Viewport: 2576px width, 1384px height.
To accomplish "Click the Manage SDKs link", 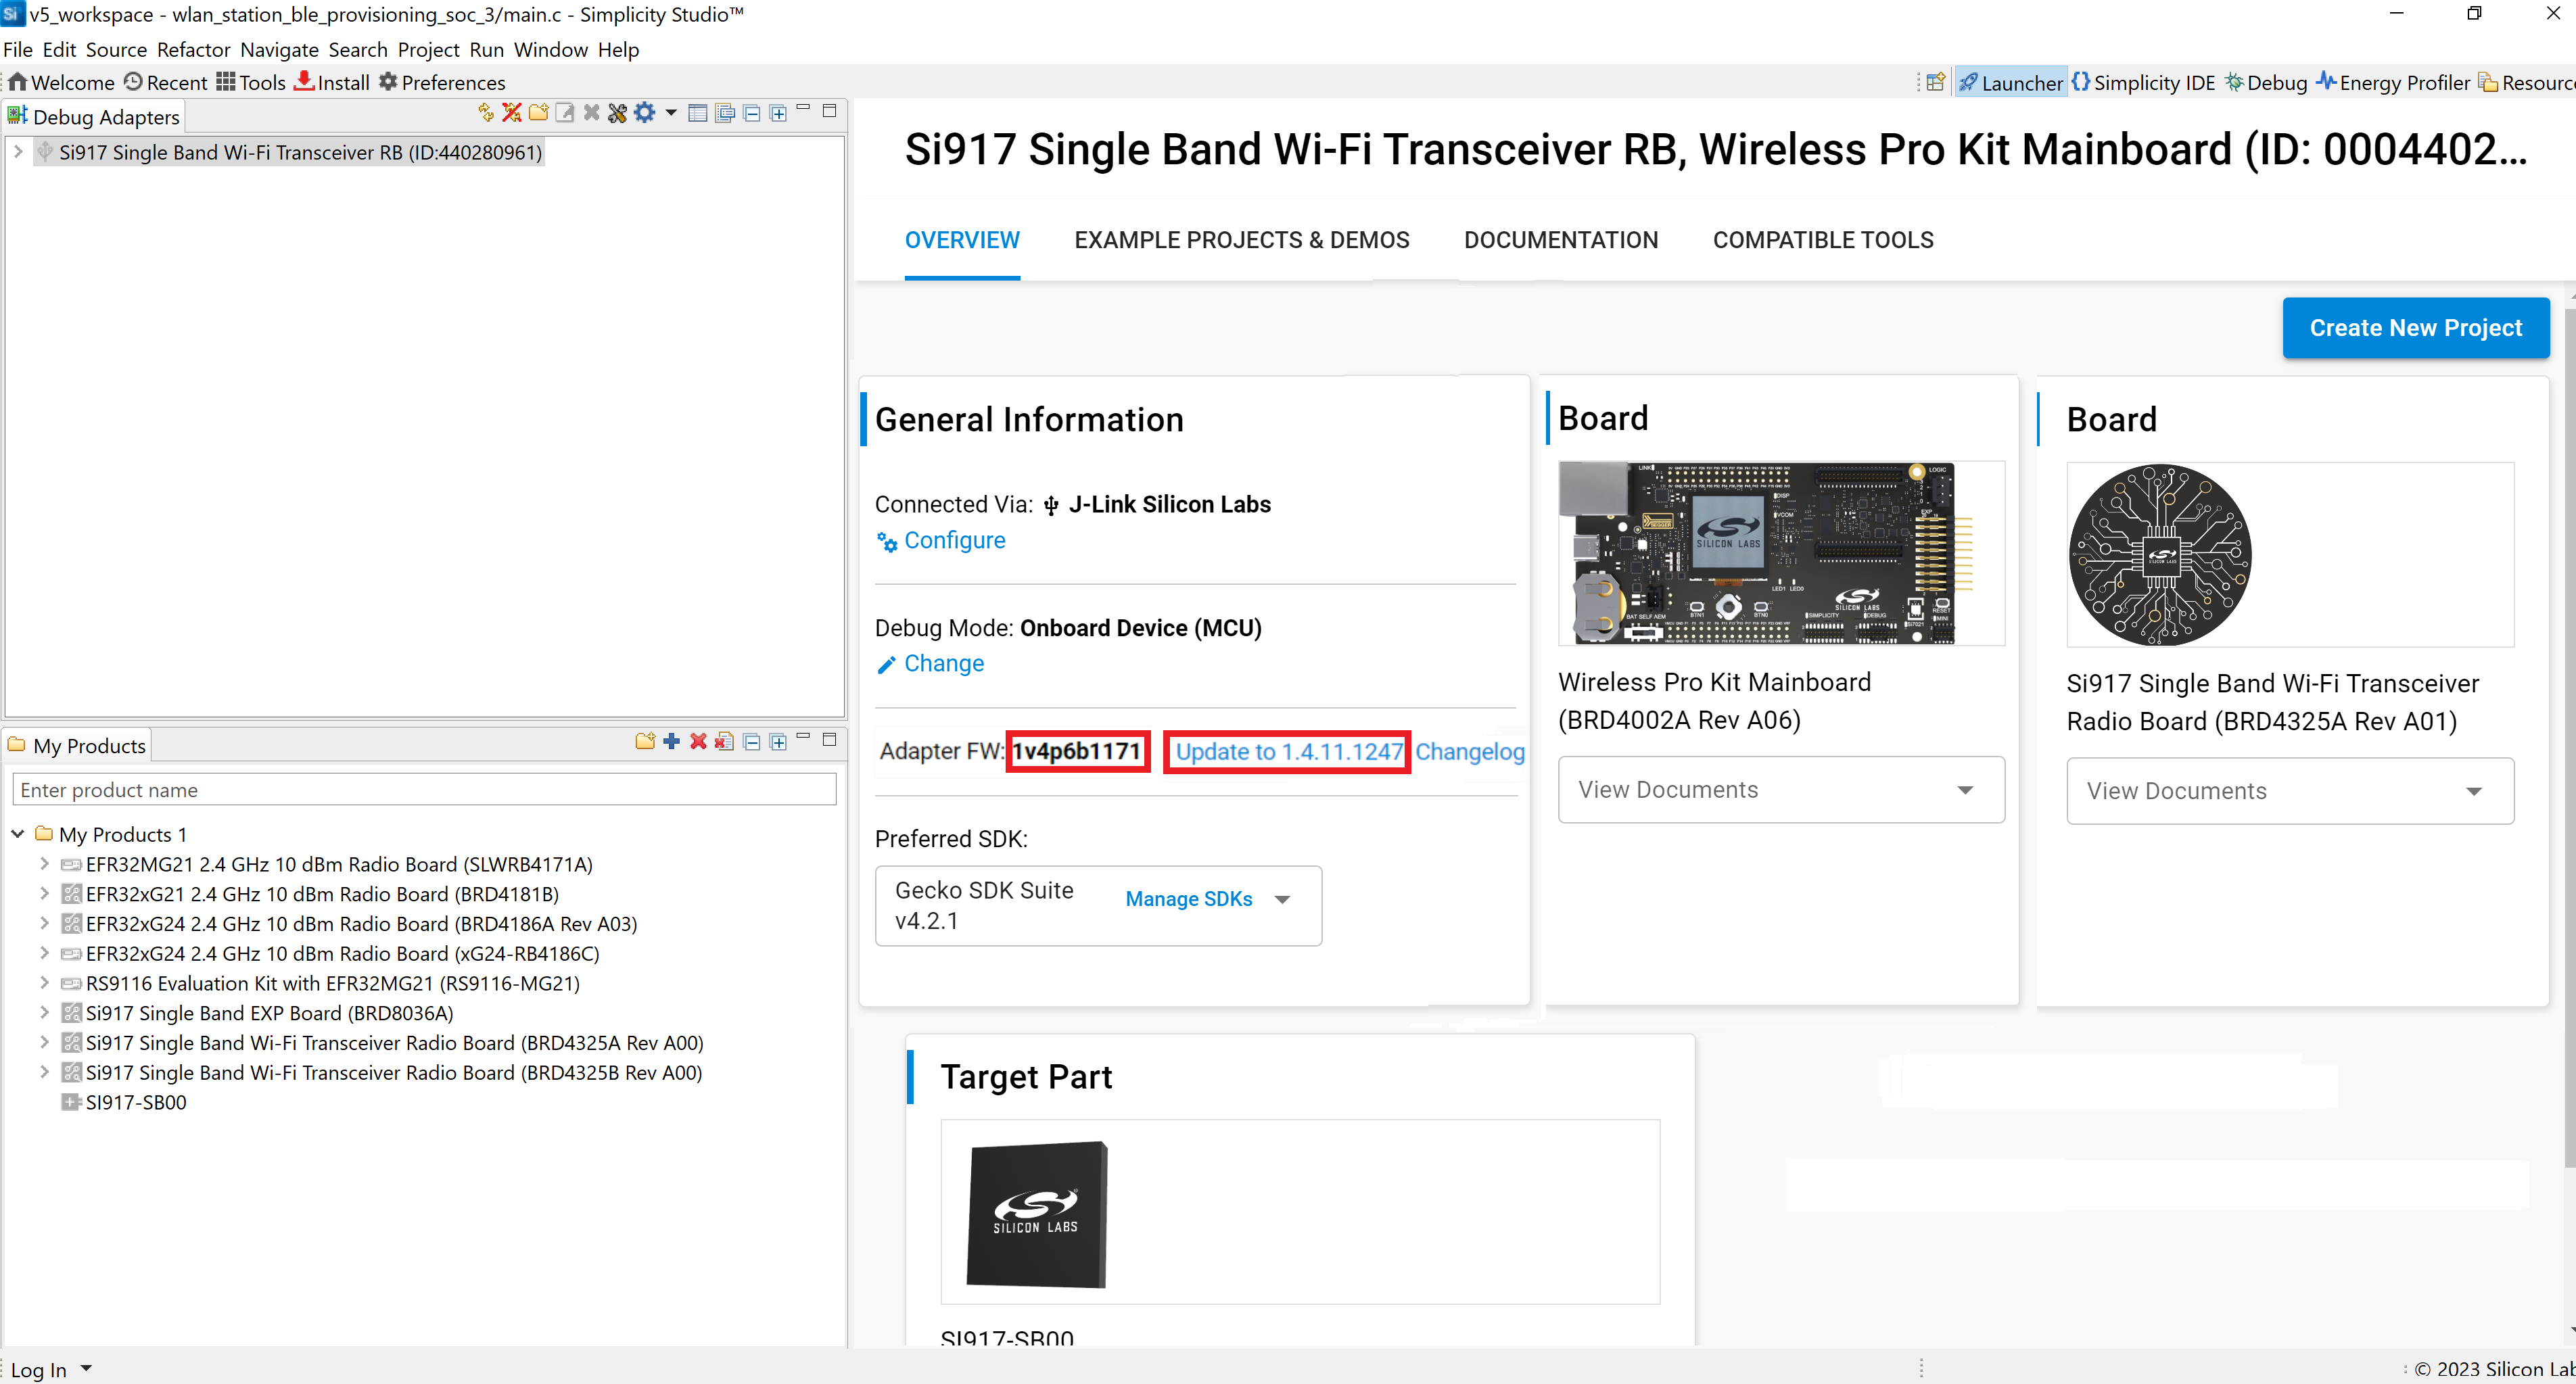I will pyautogui.click(x=1188, y=899).
